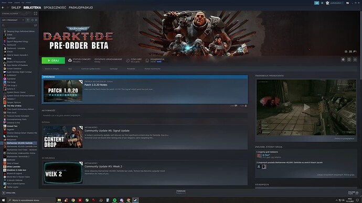Toggle show ready-to-play games filter

pyautogui.click(x=36, y=20)
